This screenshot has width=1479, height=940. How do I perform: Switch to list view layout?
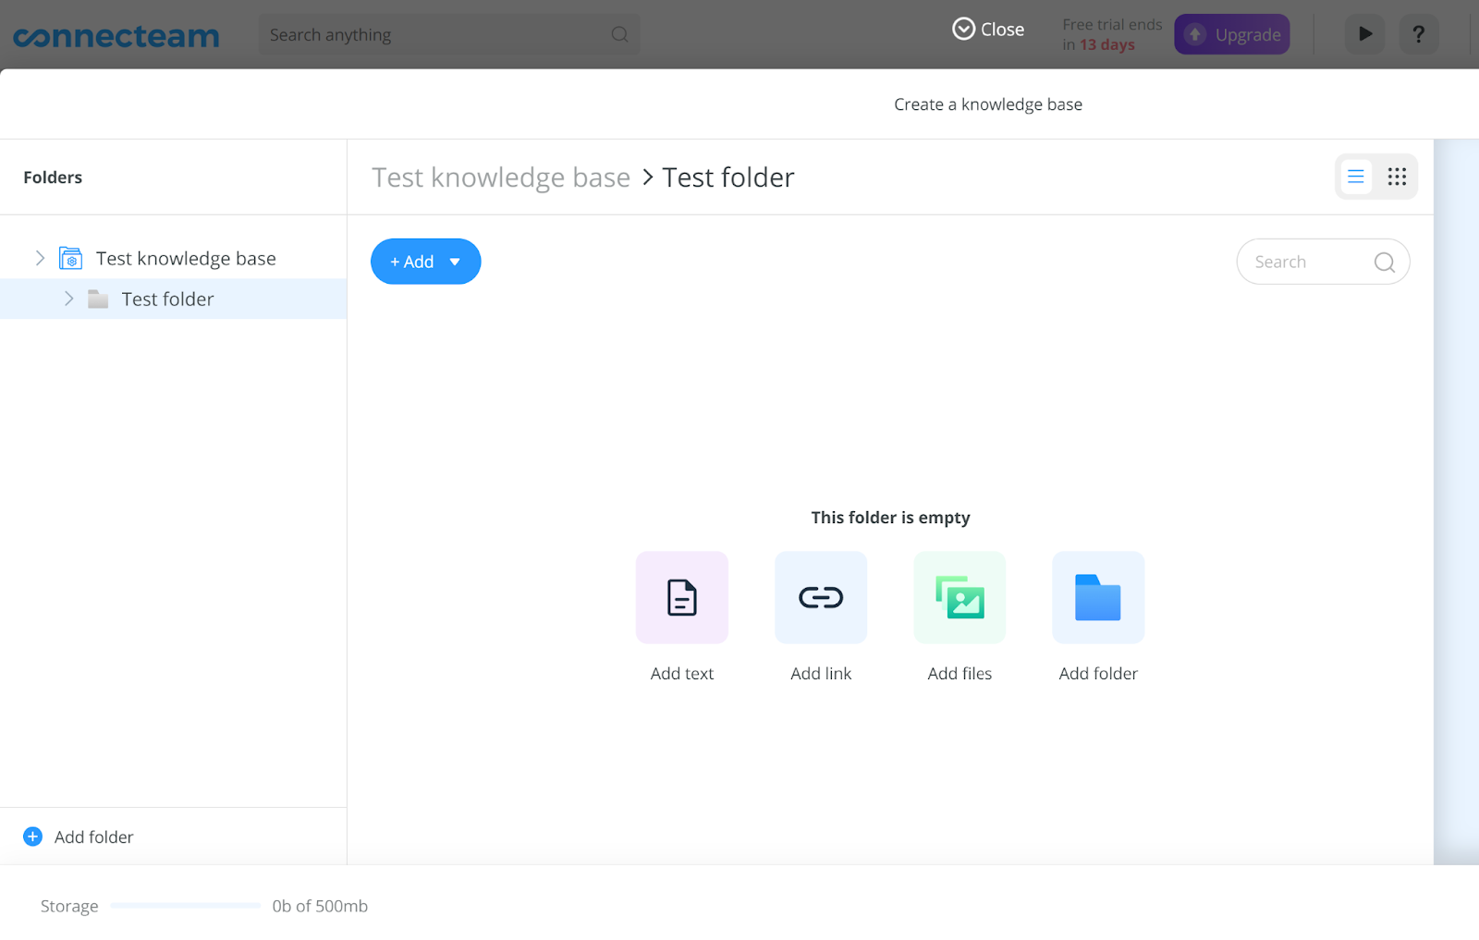[x=1355, y=177]
